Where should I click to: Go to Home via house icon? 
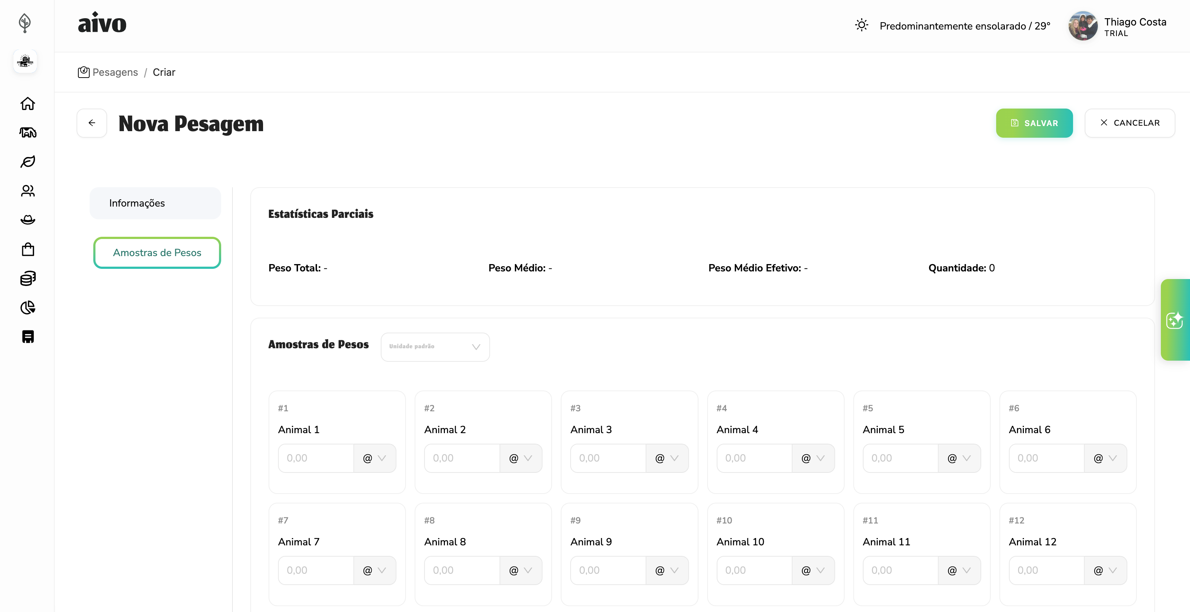28,103
